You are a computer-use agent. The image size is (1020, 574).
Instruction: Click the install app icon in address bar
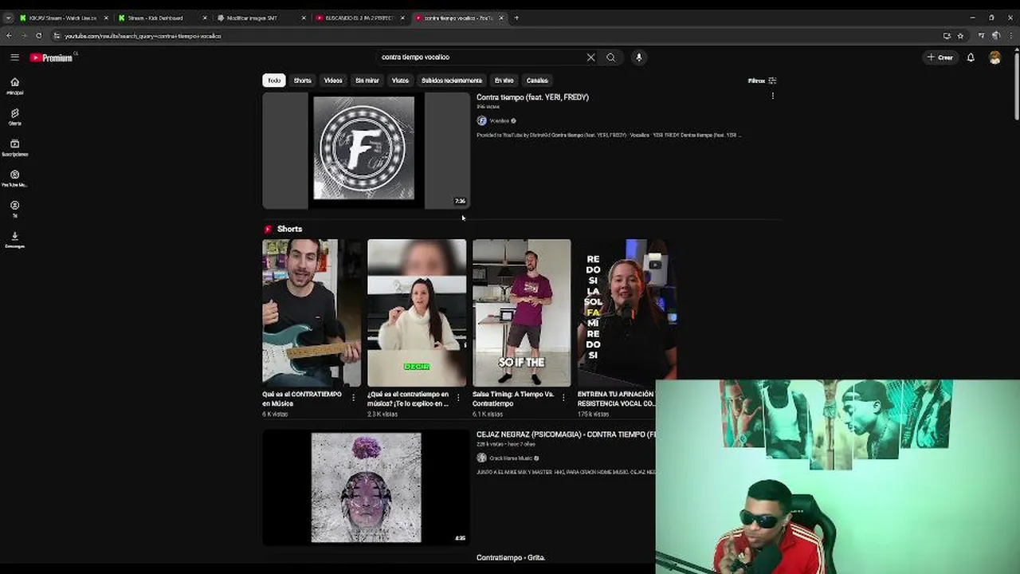click(x=947, y=36)
